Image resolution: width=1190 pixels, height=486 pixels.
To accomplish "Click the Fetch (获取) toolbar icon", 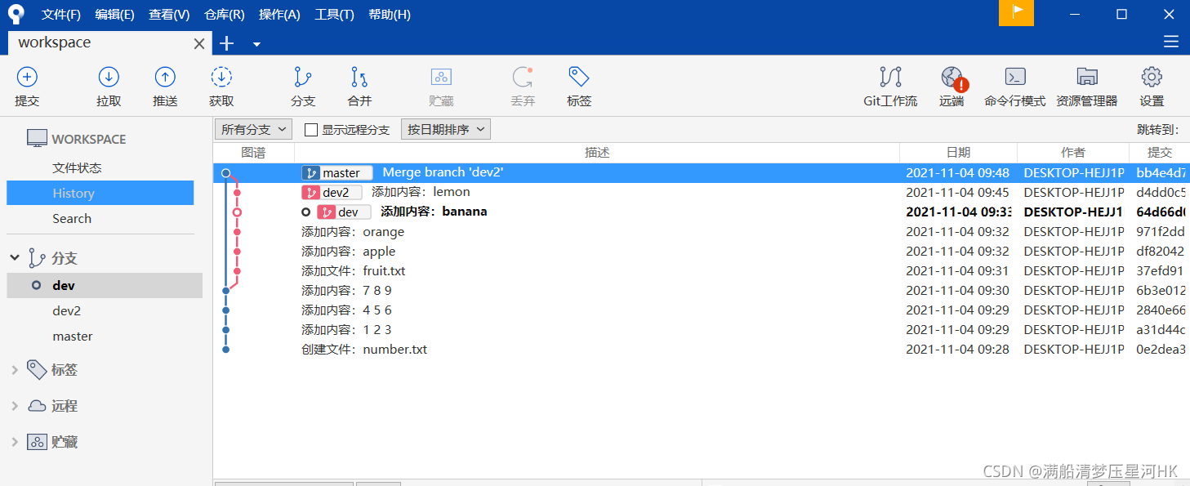I will tap(221, 77).
